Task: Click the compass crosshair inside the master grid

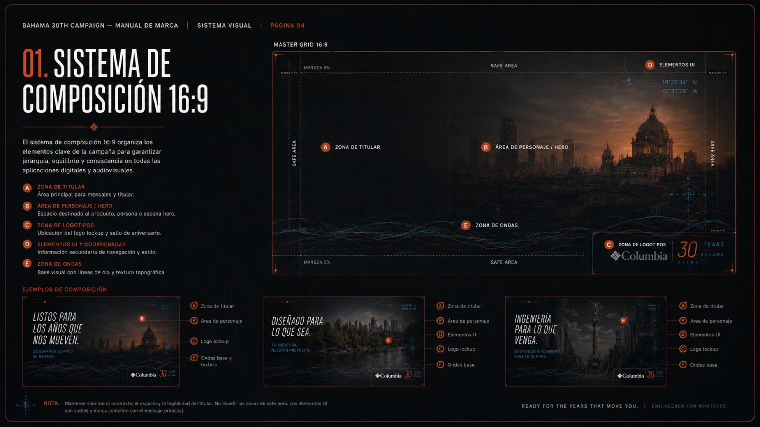Action: (688, 194)
